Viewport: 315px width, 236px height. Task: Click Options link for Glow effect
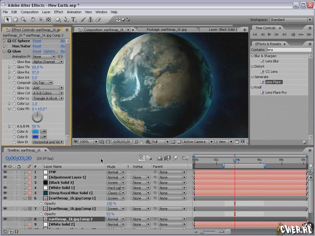point(50,51)
